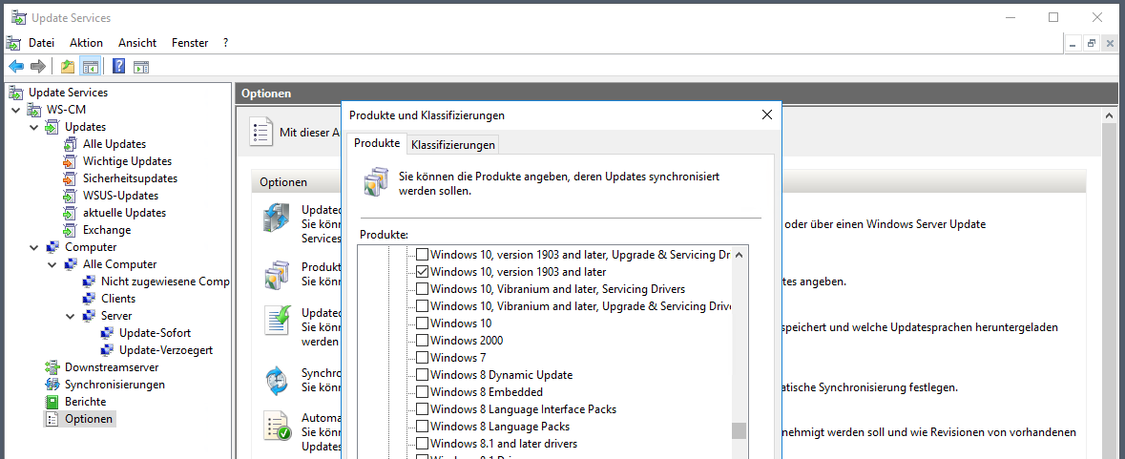Click the Produkte und Klassifizierungen option icon
The height and width of the screenshot is (459, 1125).
(276, 275)
